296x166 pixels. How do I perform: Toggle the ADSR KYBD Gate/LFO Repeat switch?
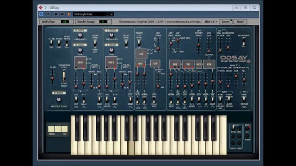(x=220, y=99)
